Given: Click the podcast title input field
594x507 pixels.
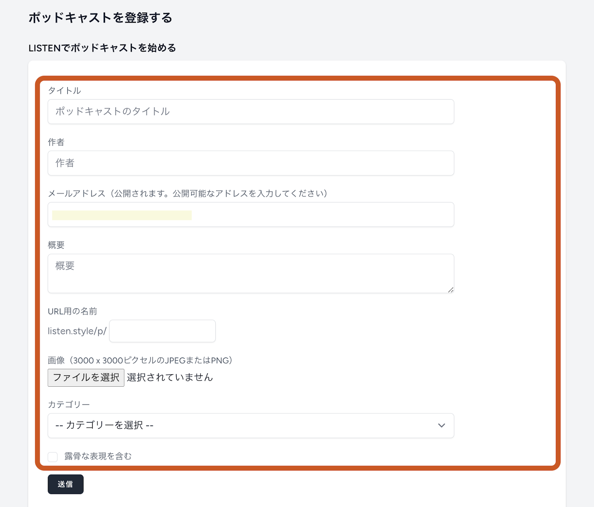Looking at the screenshot, I should tap(251, 111).
